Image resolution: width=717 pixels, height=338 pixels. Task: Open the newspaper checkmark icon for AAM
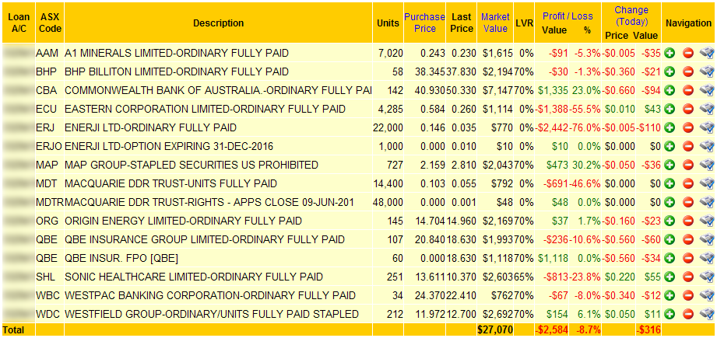click(707, 53)
